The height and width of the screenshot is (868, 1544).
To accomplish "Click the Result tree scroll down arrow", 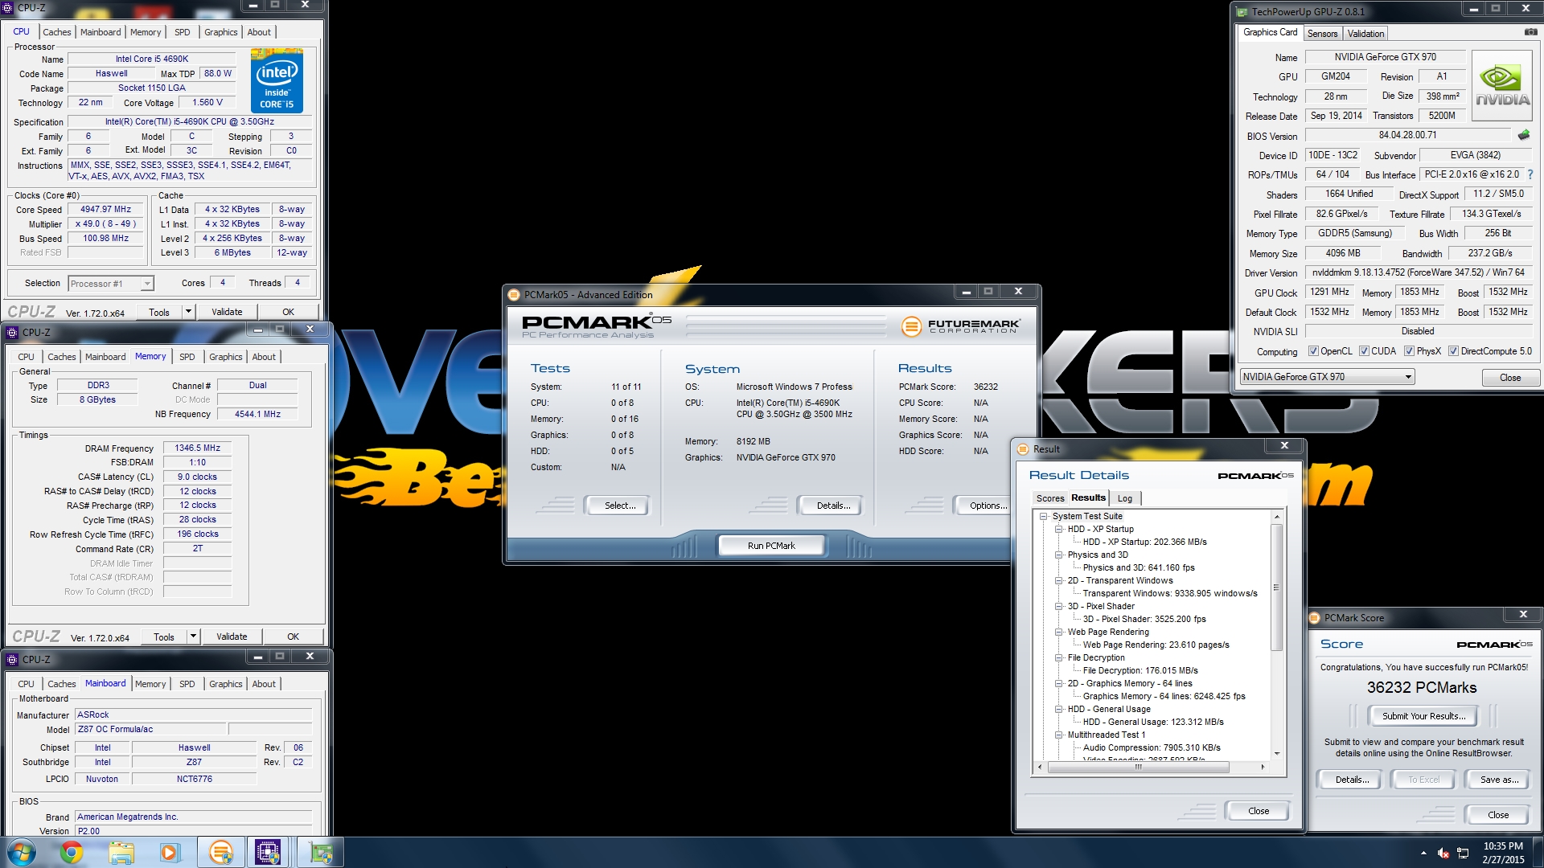I will (1276, 754).
